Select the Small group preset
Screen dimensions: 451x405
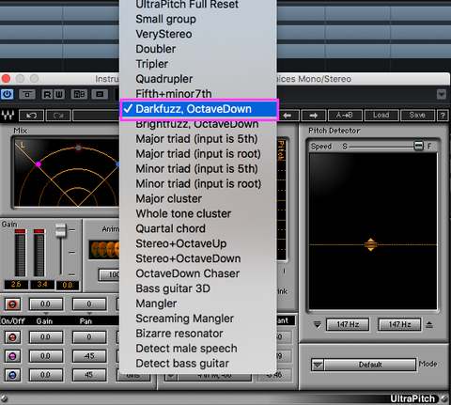coord(198,19)
